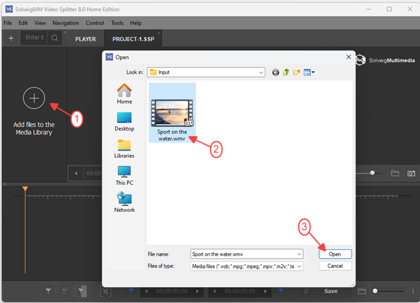This screenshot has height=303, width=420.
Task: Close the Open dialog with the X
Action: click(349, 57)
